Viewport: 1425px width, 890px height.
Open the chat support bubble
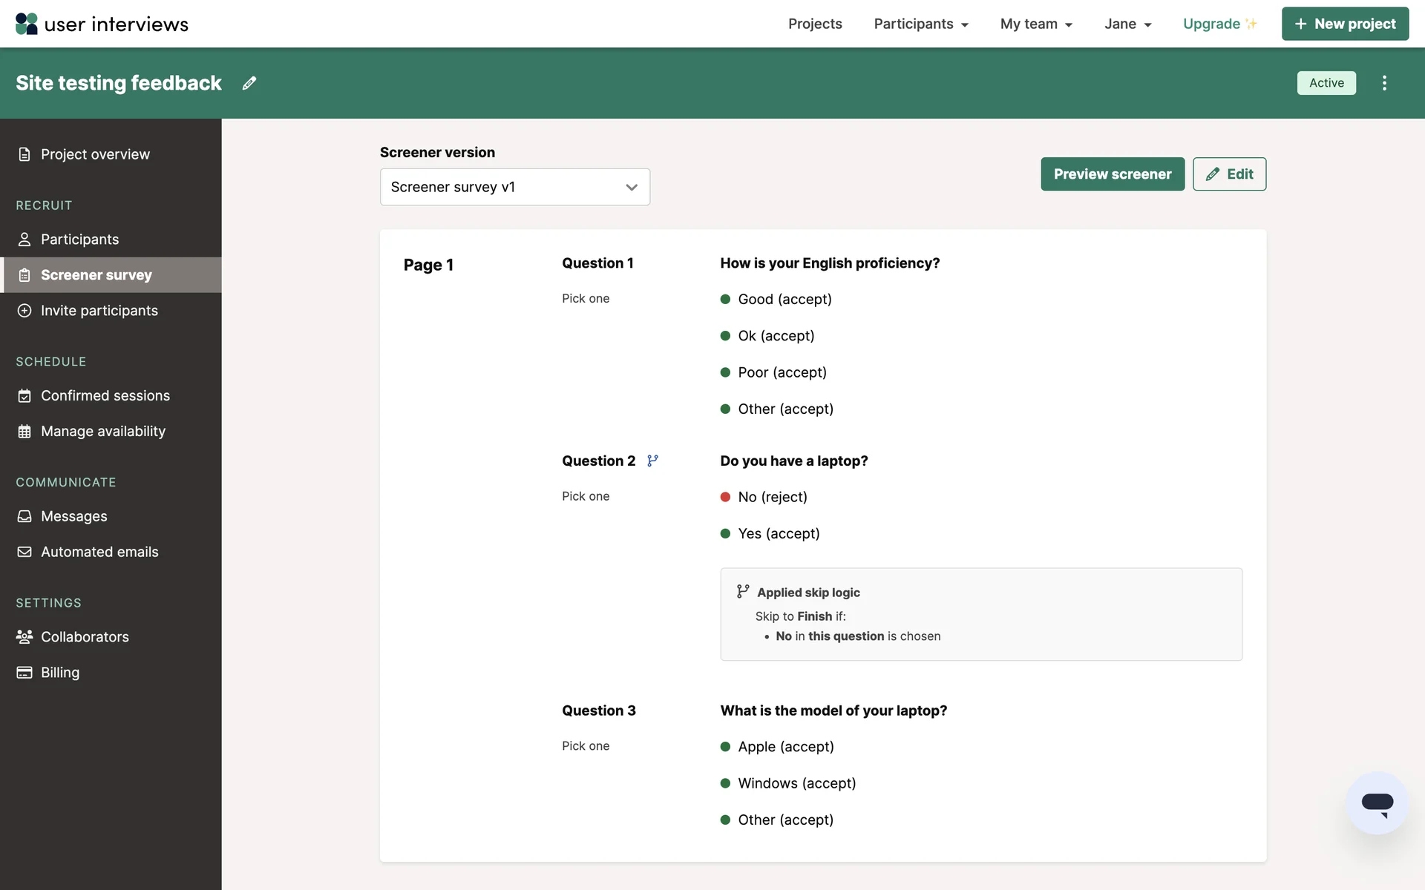pos(1377,802)
